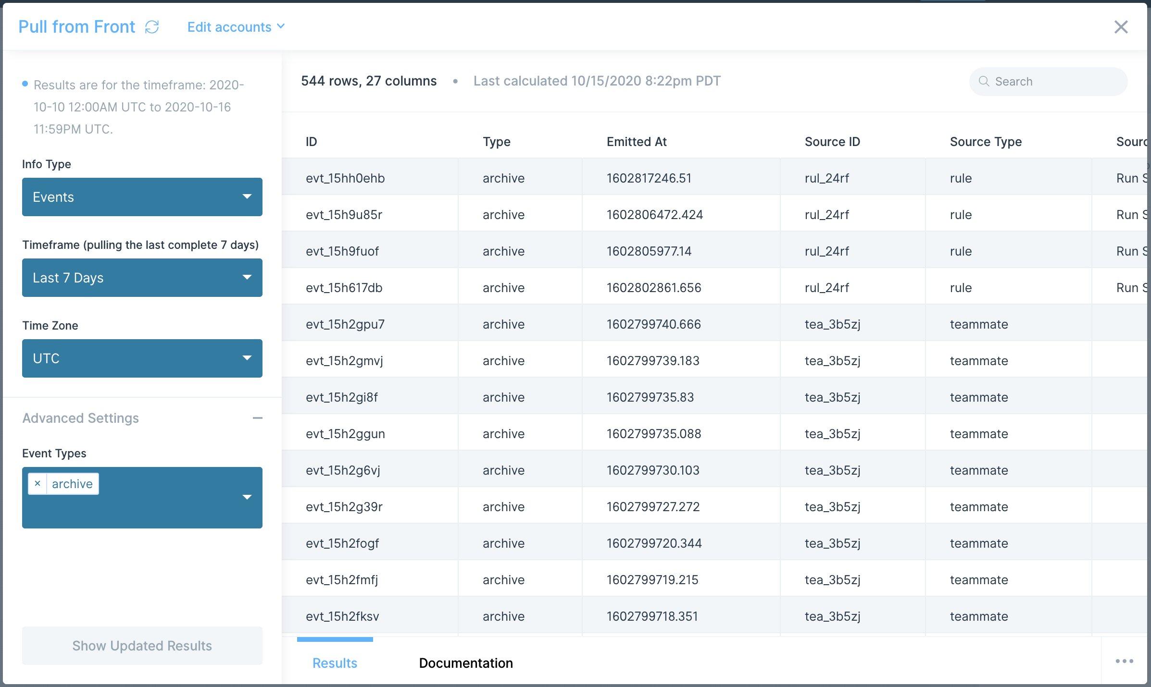Screen dimensions: 1151x687
Task: Open the Info Type Events dropdown
Action: 142,197
